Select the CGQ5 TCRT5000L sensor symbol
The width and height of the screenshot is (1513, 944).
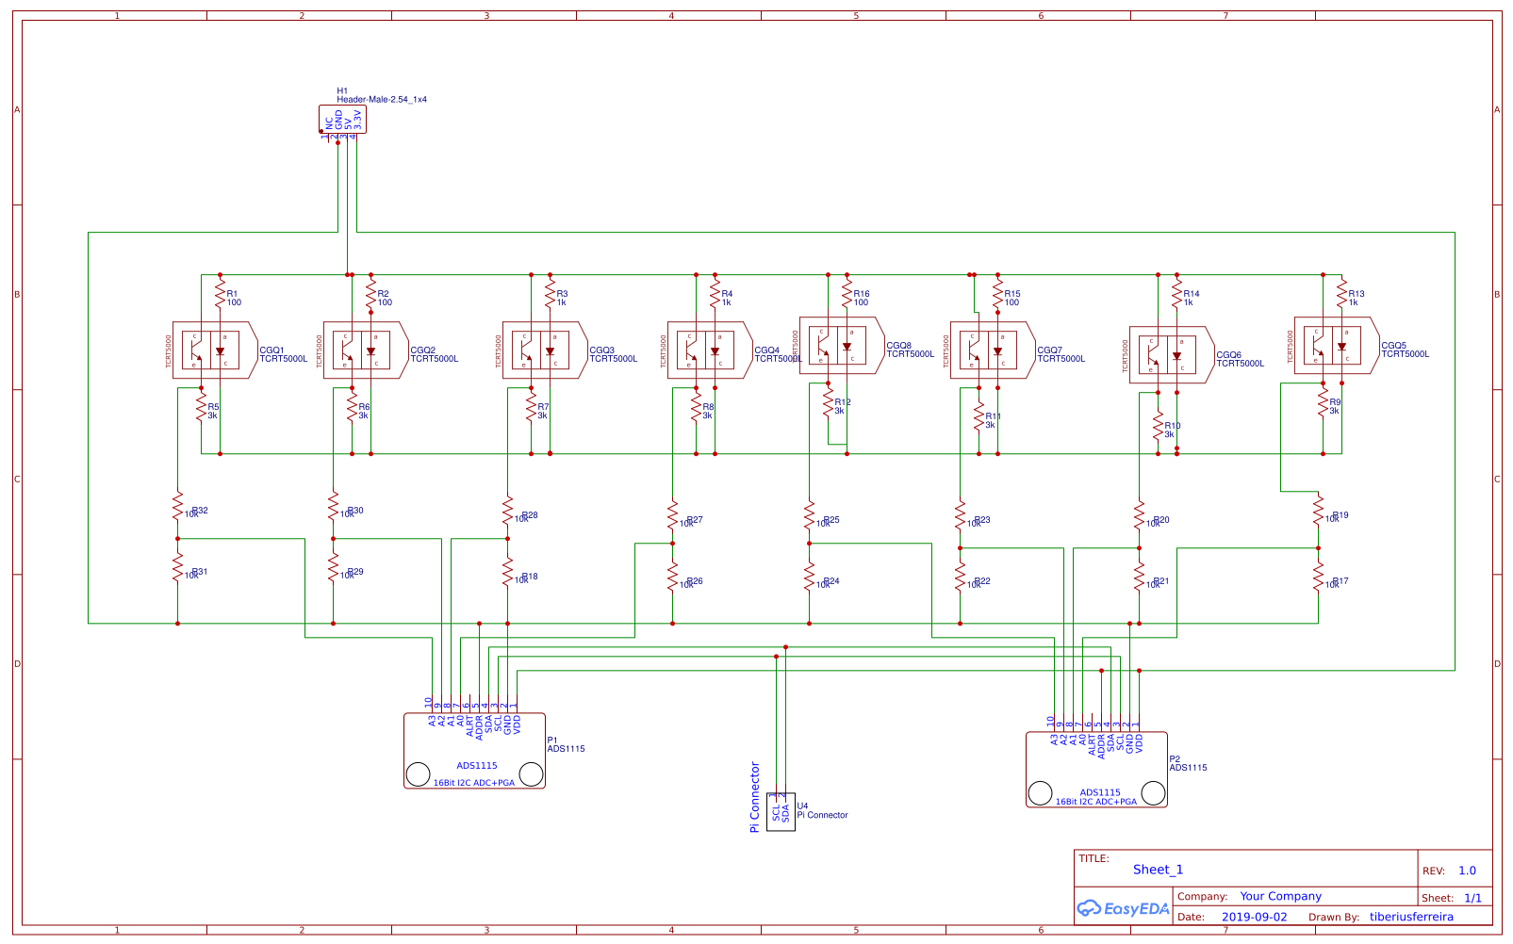pyautogui.click(x=1332, y=347)
